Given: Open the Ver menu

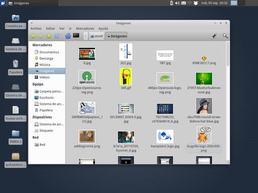Looking at the screenshot, I should [62, 29].
